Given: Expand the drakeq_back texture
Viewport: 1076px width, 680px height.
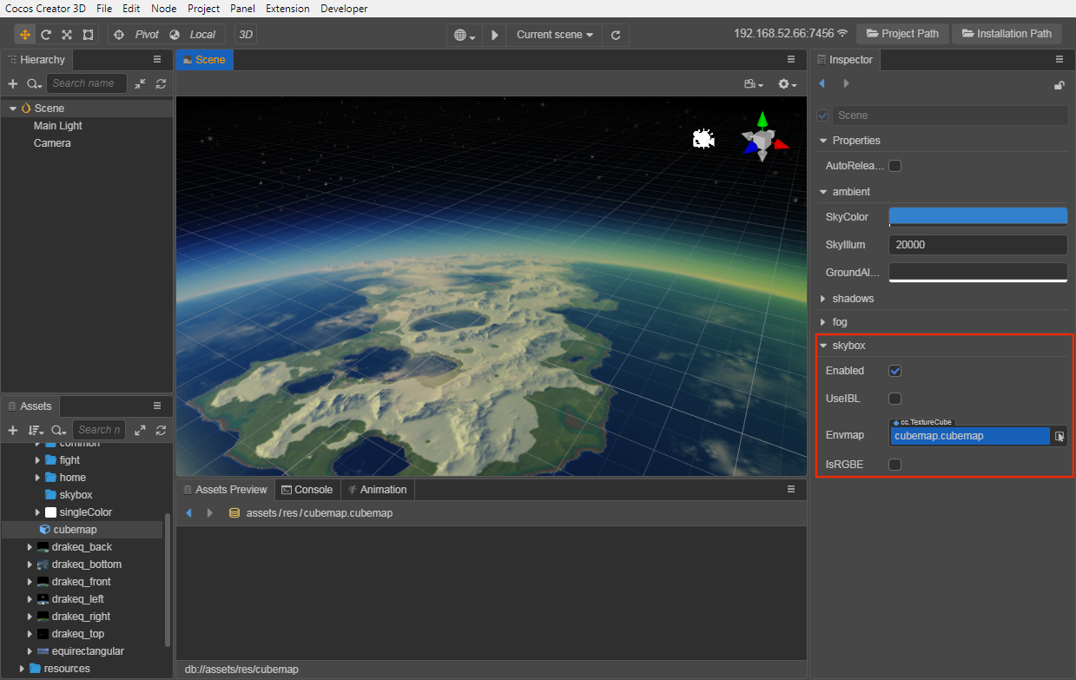Looking at the screenshot, I should [30, 547].
